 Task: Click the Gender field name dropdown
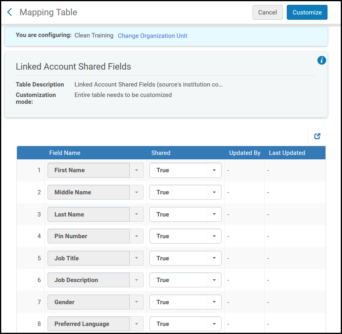point(95,302)
